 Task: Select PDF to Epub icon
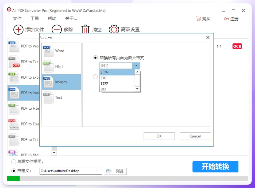[14, 124]
